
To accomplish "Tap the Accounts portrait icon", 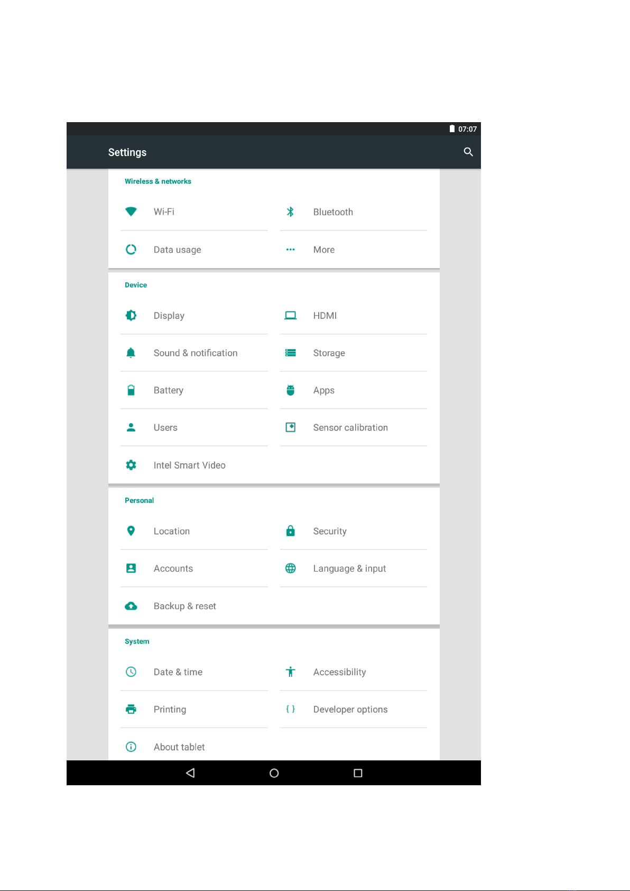I will click(x=131, y=568).
